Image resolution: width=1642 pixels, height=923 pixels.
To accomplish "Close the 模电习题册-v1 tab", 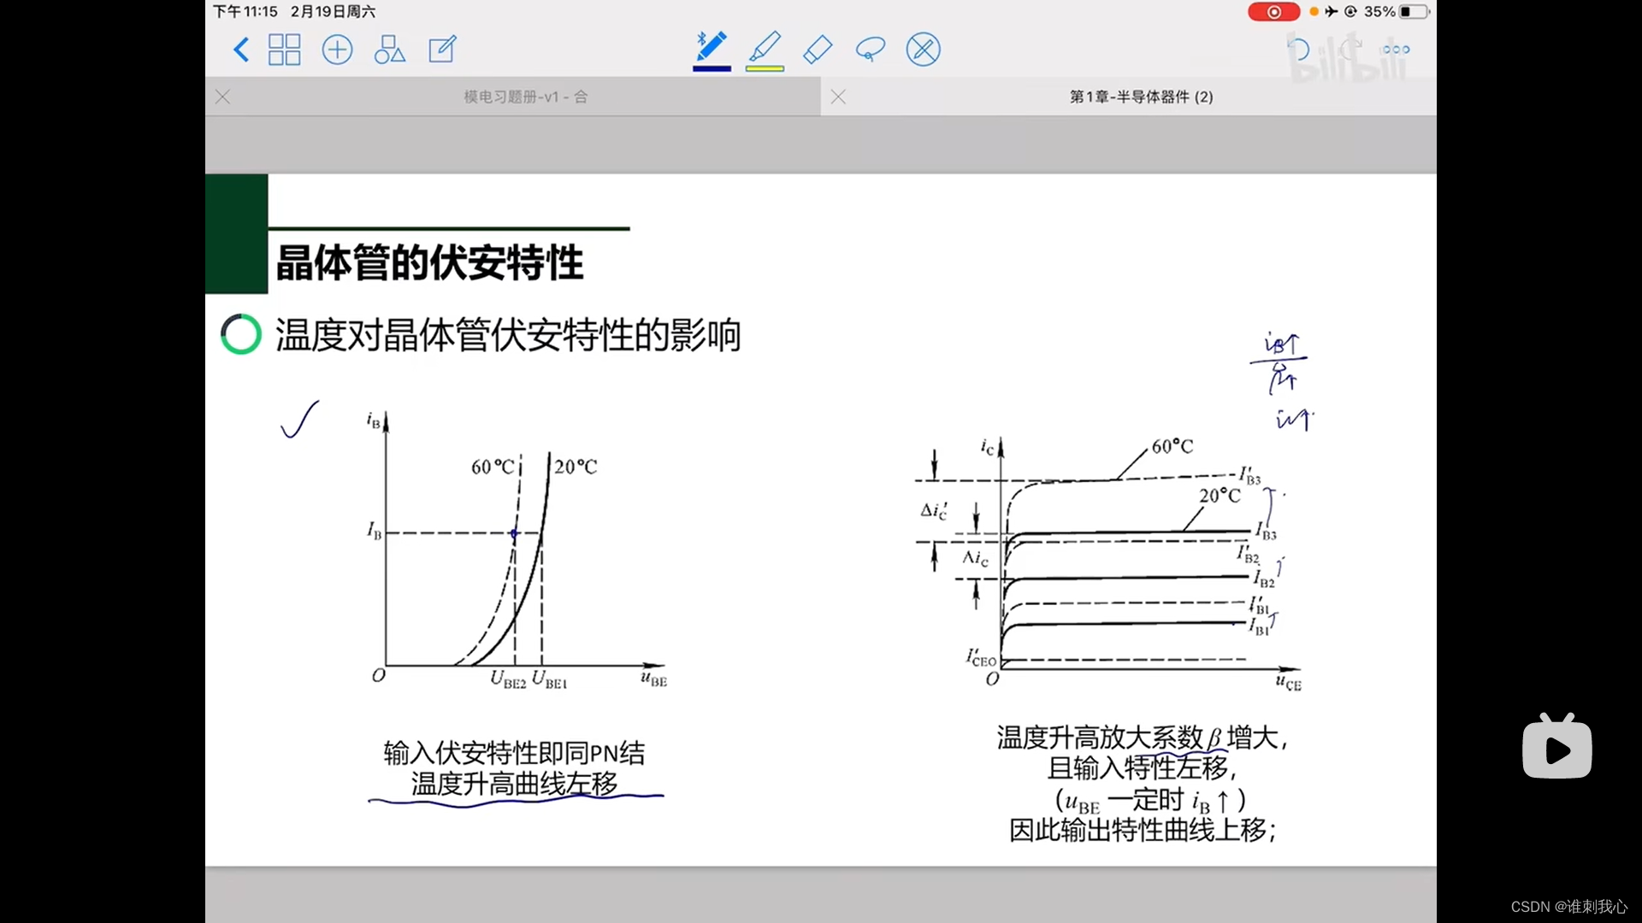I will [x=223, y=97].
